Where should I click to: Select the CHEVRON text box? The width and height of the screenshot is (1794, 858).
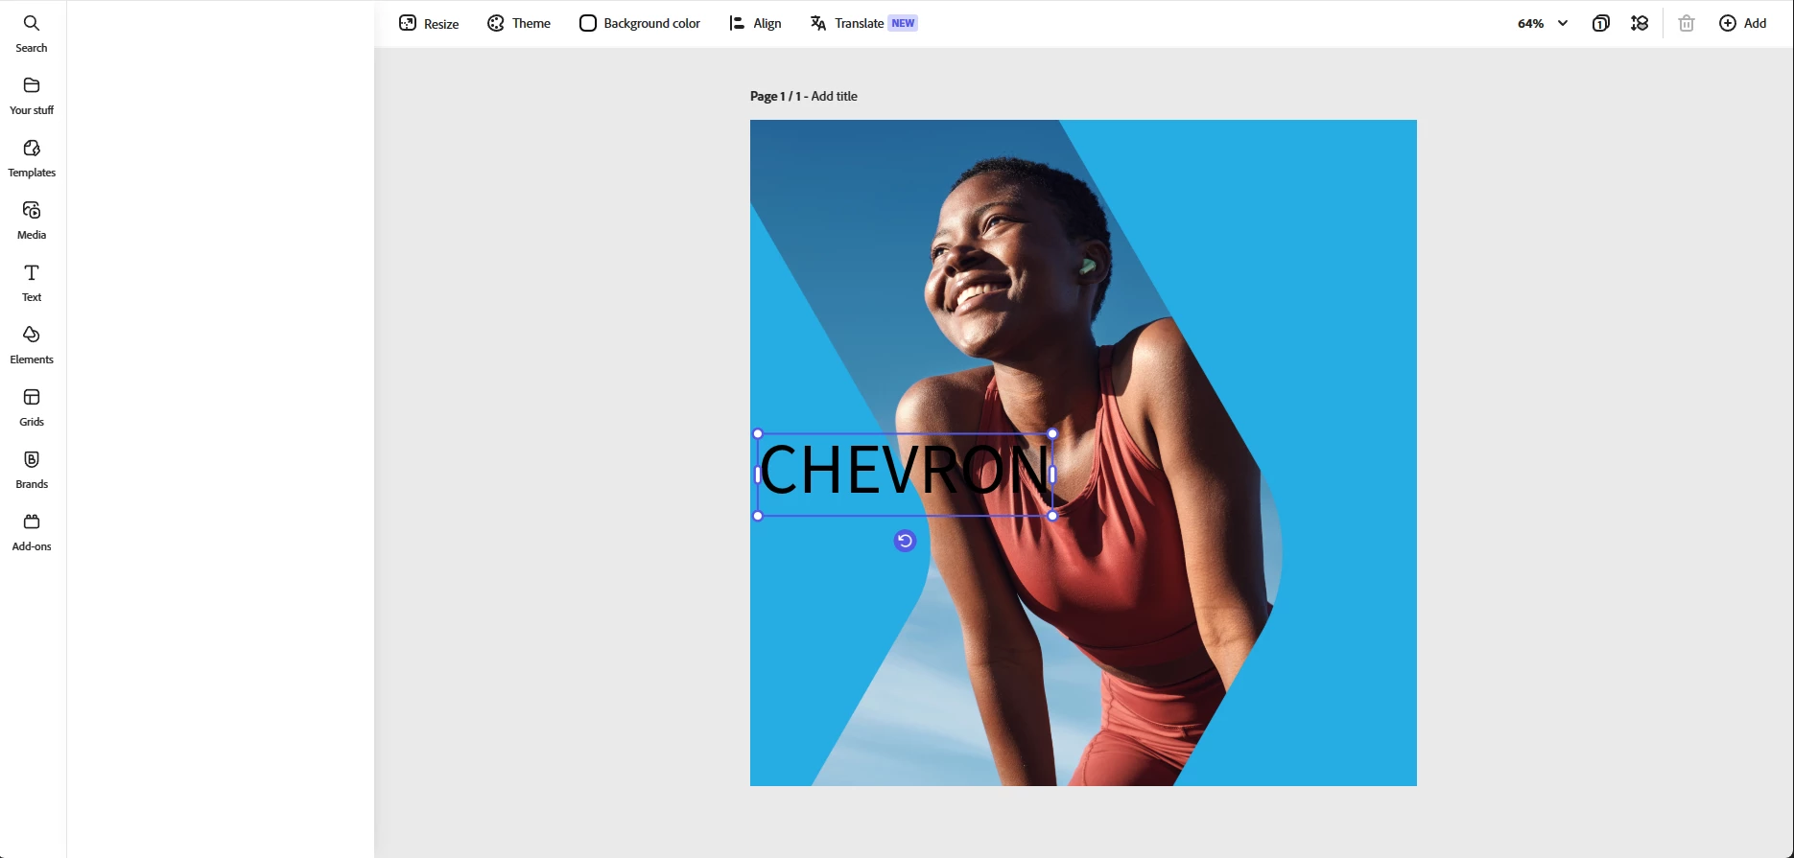click(x=905, y=475)
